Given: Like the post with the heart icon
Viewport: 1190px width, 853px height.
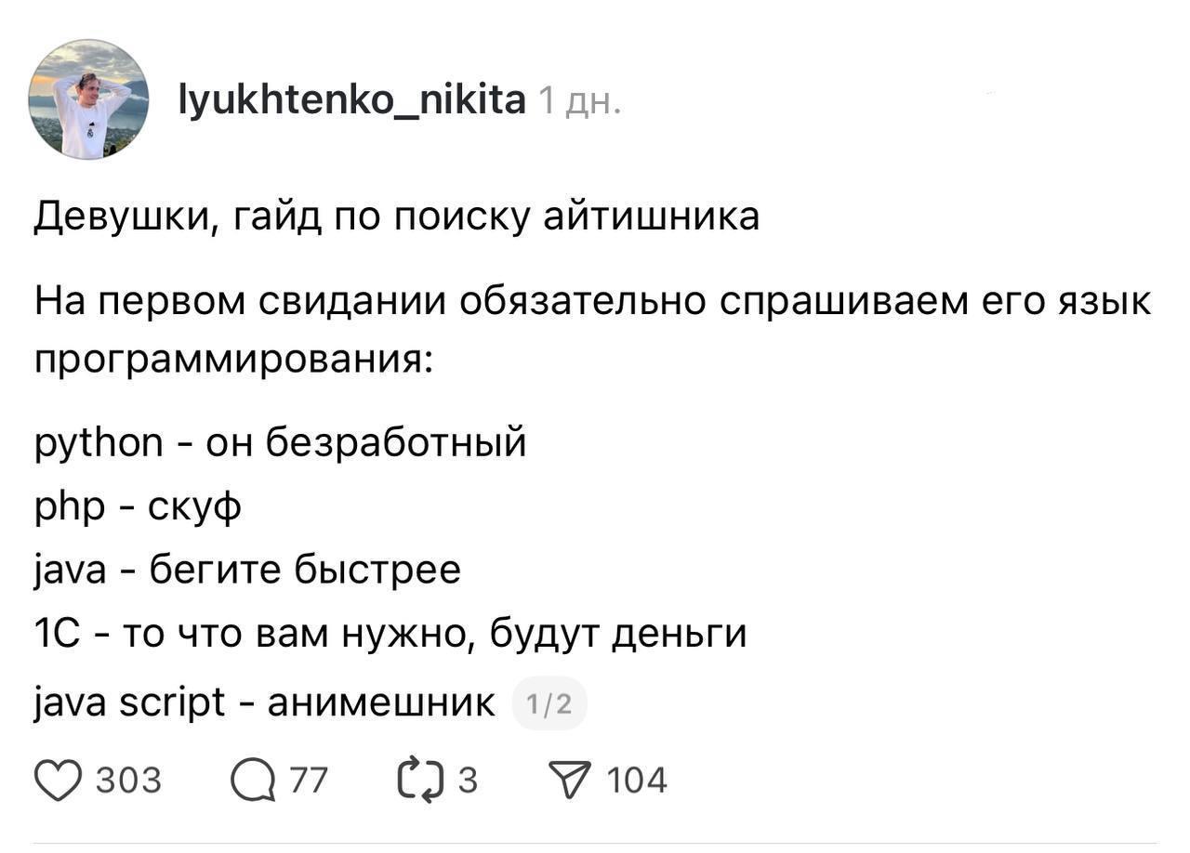Looking at the screenshot, I should click(x=58, y=781).
